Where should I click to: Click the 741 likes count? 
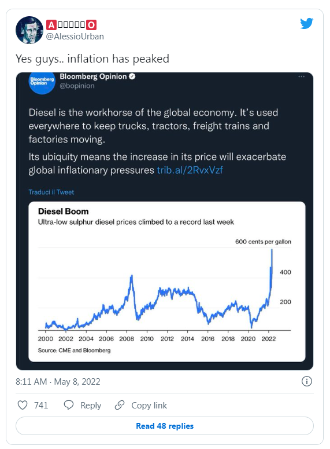tap(41, 406)
